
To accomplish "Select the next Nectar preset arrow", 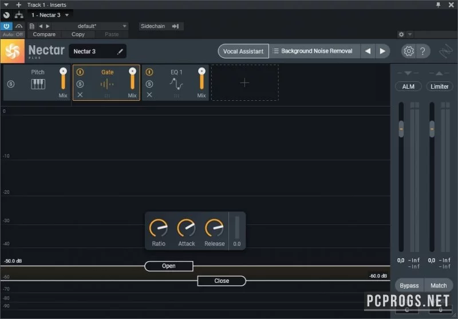I will coord(382,51).
